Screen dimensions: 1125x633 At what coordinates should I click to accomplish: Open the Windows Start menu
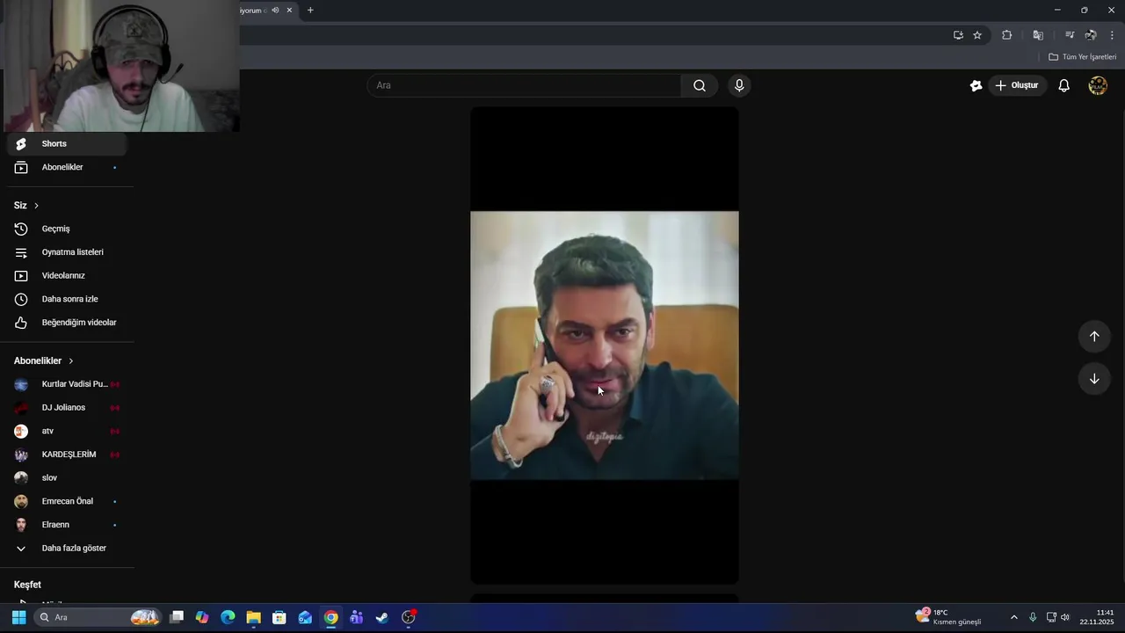point(18,617)
